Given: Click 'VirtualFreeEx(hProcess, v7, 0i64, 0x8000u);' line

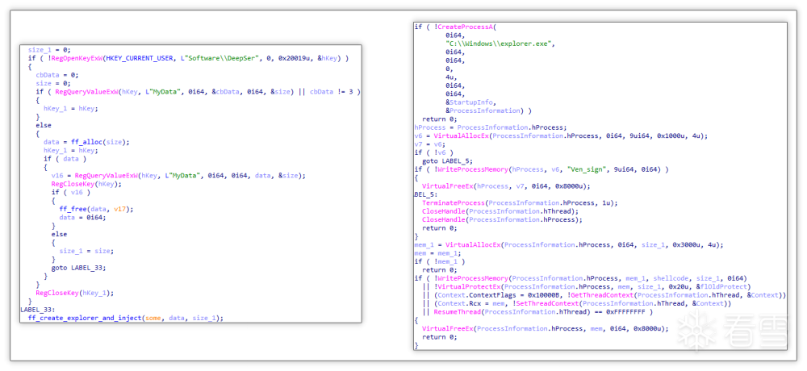Looking at the screenshot, I should tap(506, 185).
